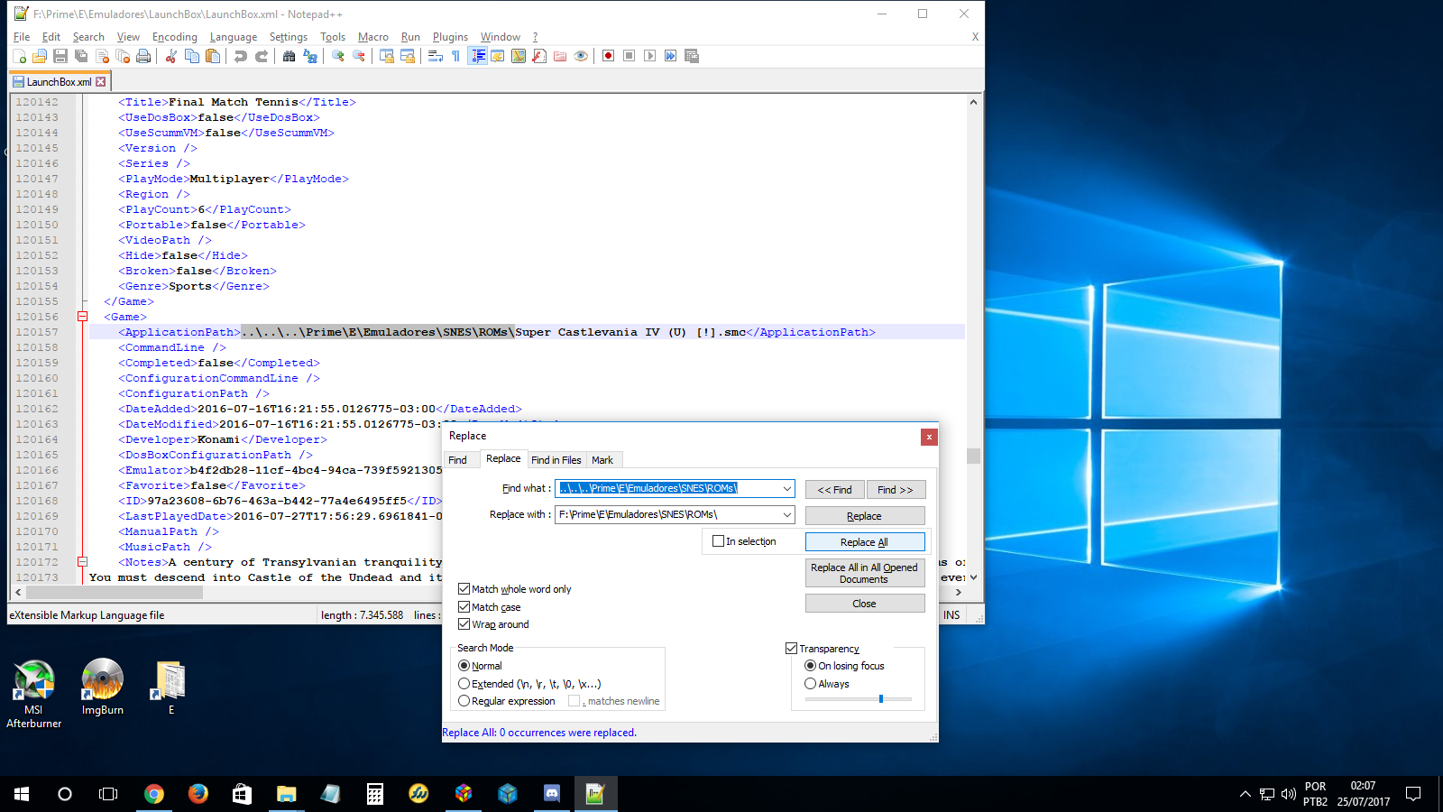This screenshot has width=1443, height=812.
Task: Click the Undo toolbar icon
Action: pos(240,56)
